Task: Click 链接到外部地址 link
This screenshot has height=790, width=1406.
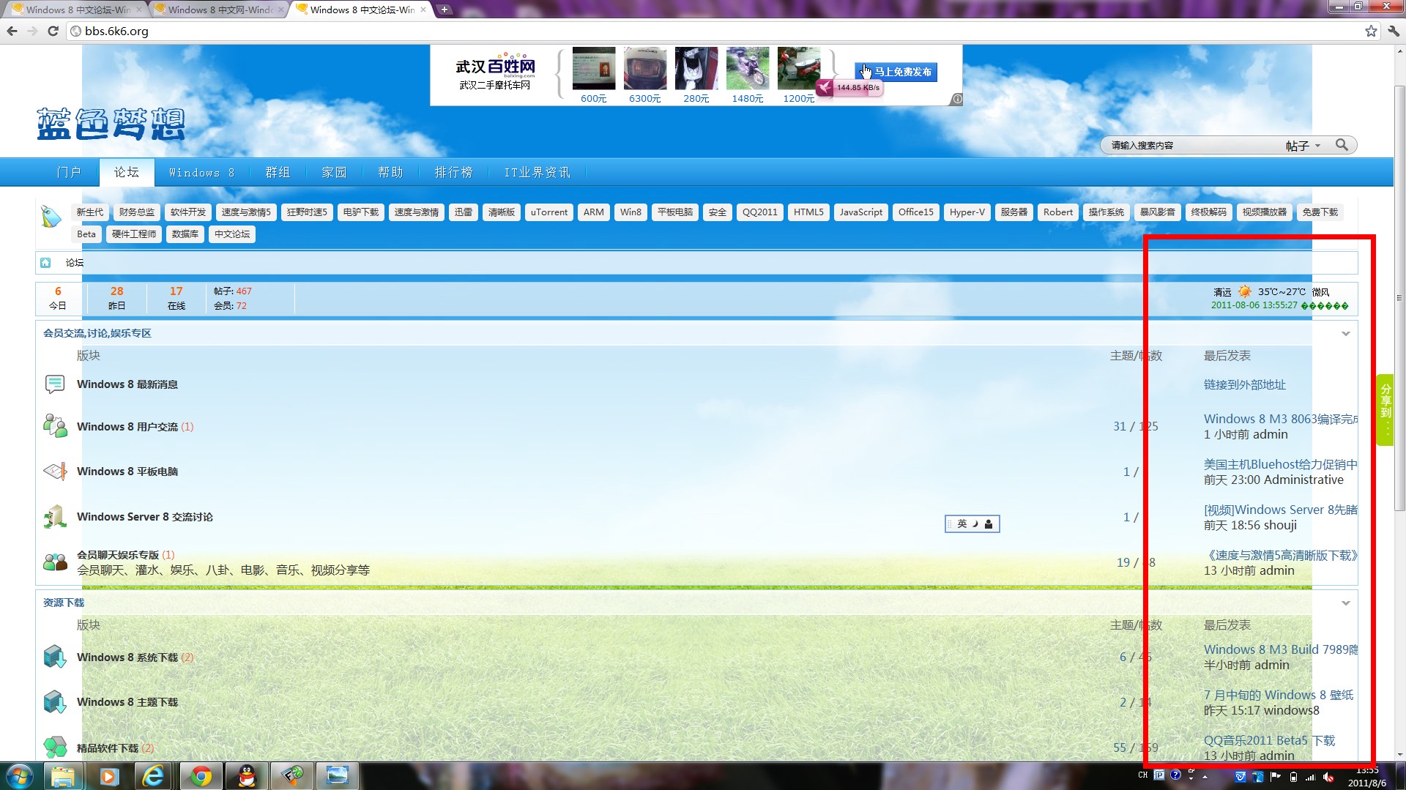Action: point(1244,384)
